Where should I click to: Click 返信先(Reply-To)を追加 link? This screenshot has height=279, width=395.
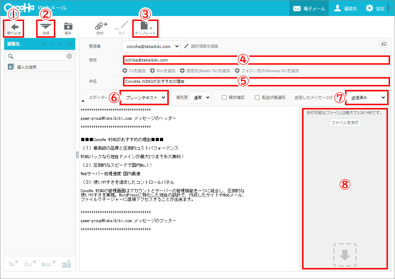coord(205,71)
